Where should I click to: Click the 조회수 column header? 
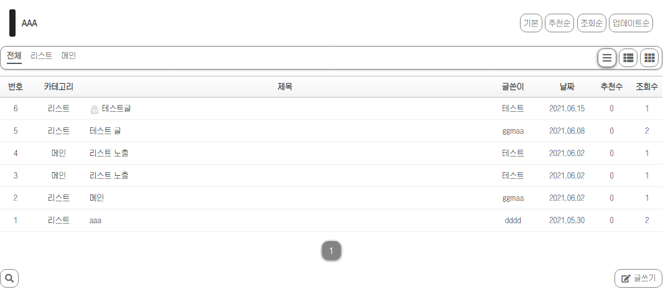coord(647,87)
